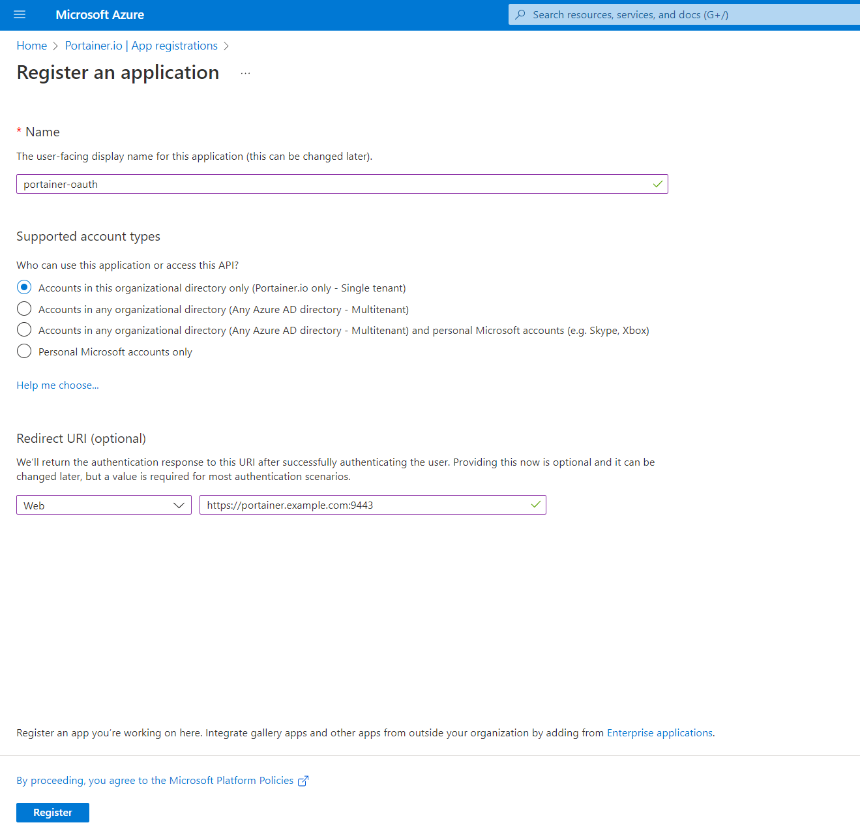860x827 pixels.
Task: Click the external link icon beside Platform Policies
Action: (303, 781)
